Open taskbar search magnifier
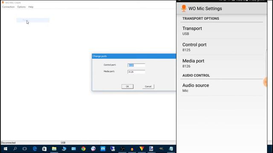The width and height of the screenshot is (273, 153). [15, 149]
